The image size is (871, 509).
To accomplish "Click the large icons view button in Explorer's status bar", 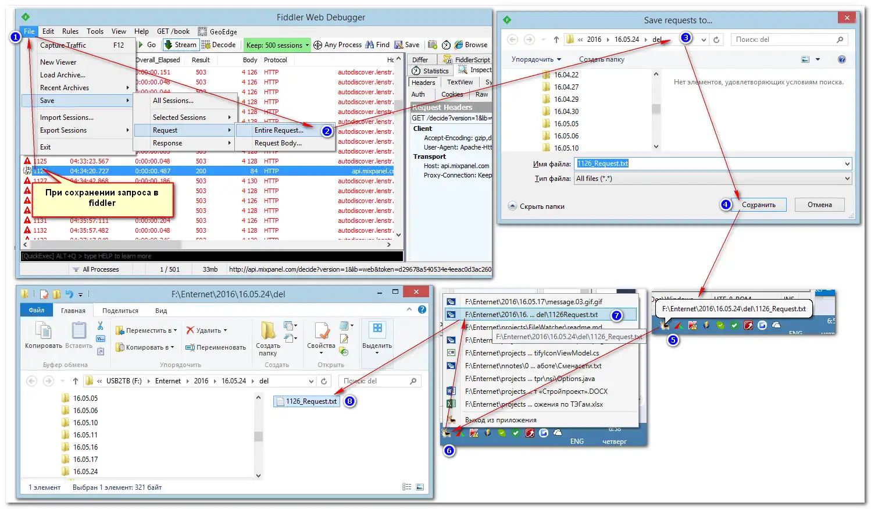I will (420, 487).
